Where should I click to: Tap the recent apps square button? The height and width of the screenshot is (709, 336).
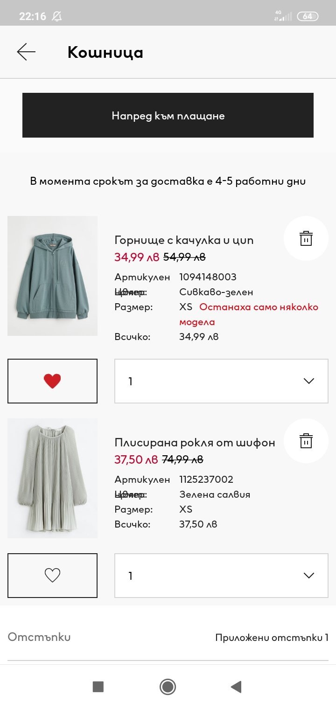click(98, 686)
